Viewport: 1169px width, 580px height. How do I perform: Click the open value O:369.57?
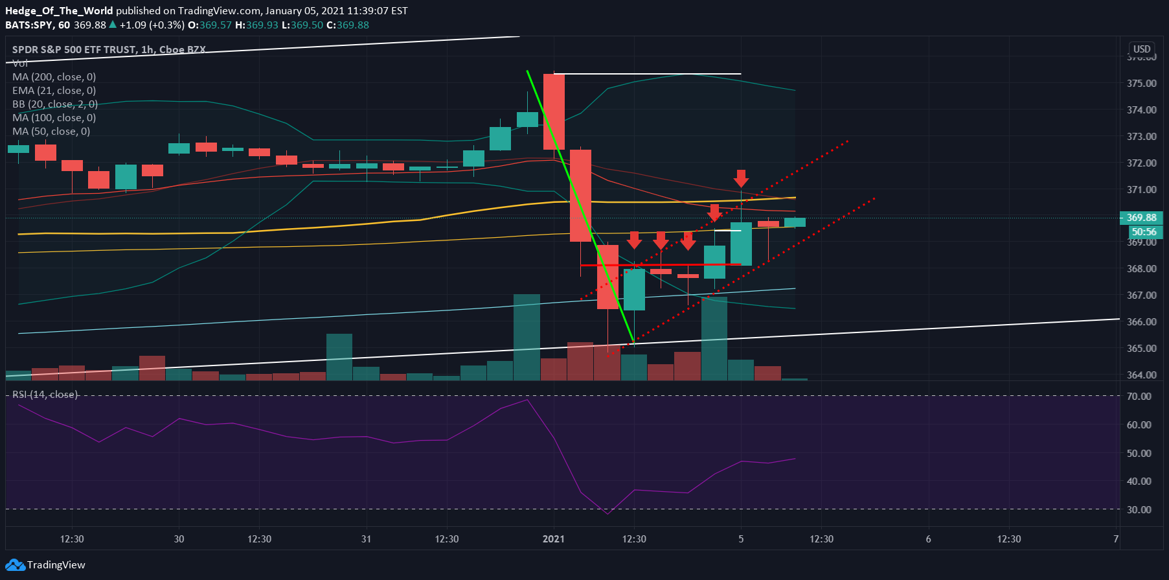click(x=210, y=25)
